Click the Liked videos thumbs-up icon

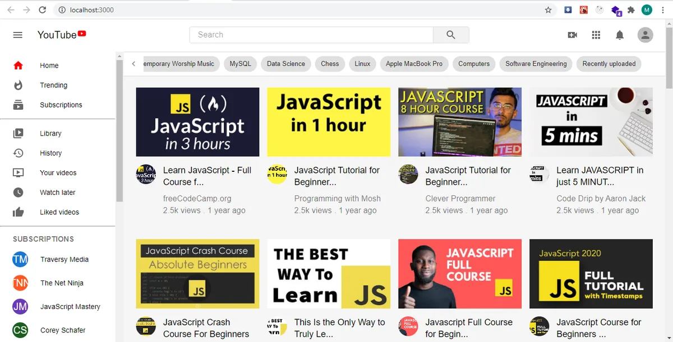coord(18,212)
